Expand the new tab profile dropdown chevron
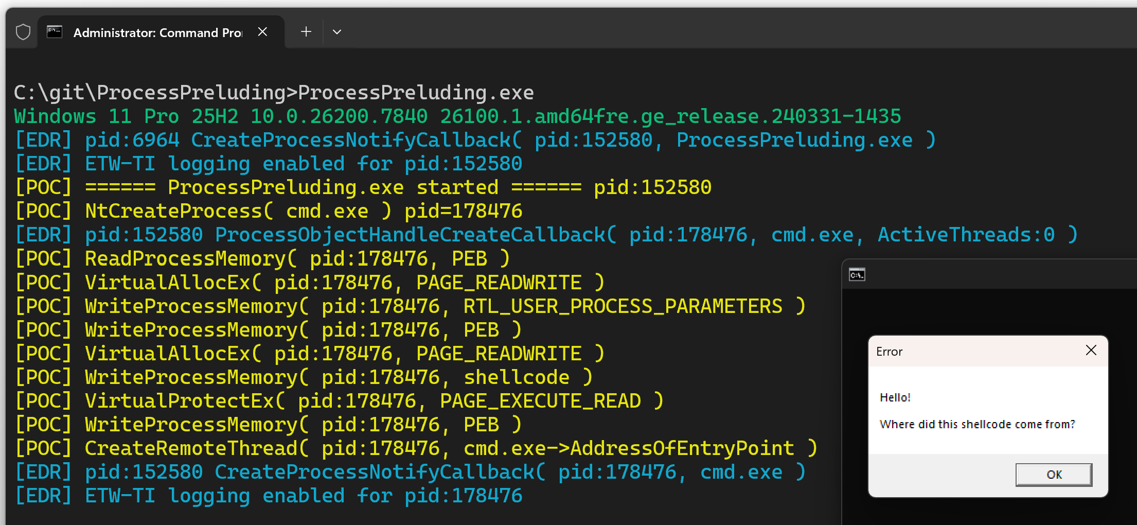The width and height of the screenshot is (1137, 525). pyautogui.click(x=337, y=32)
